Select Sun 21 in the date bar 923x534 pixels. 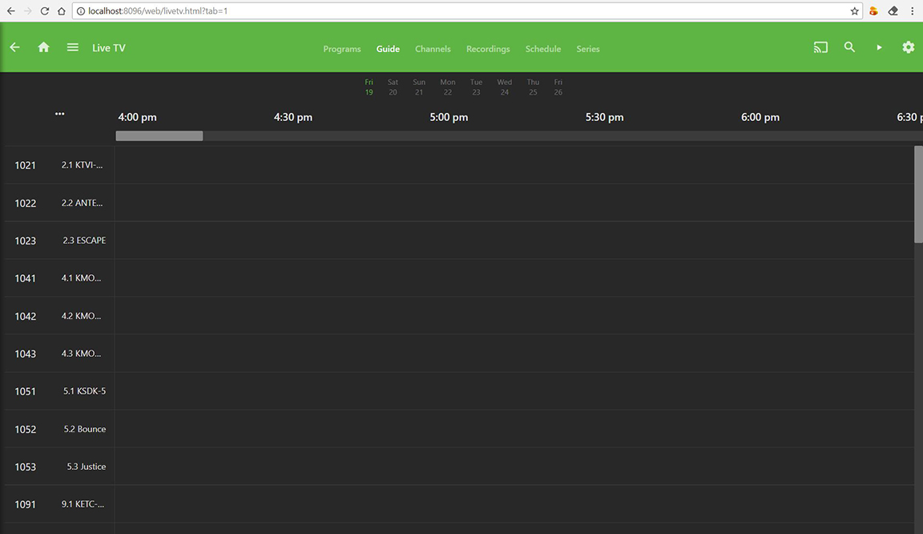[418, 87]
